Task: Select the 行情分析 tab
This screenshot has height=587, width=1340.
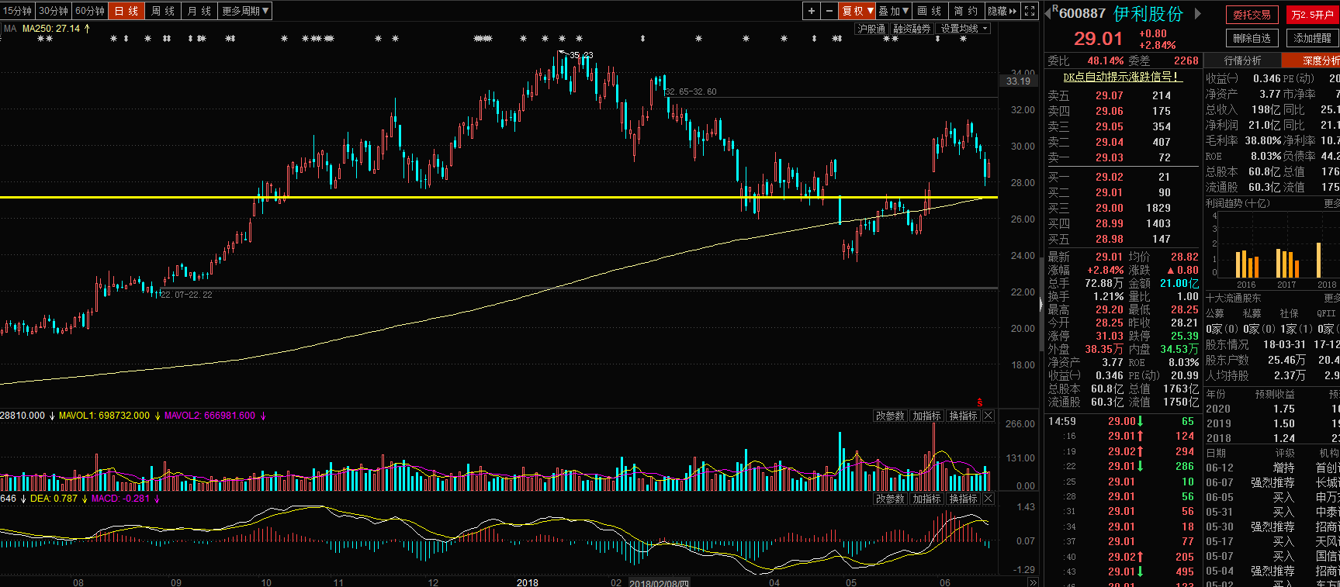Action: tap(1242, 60)
